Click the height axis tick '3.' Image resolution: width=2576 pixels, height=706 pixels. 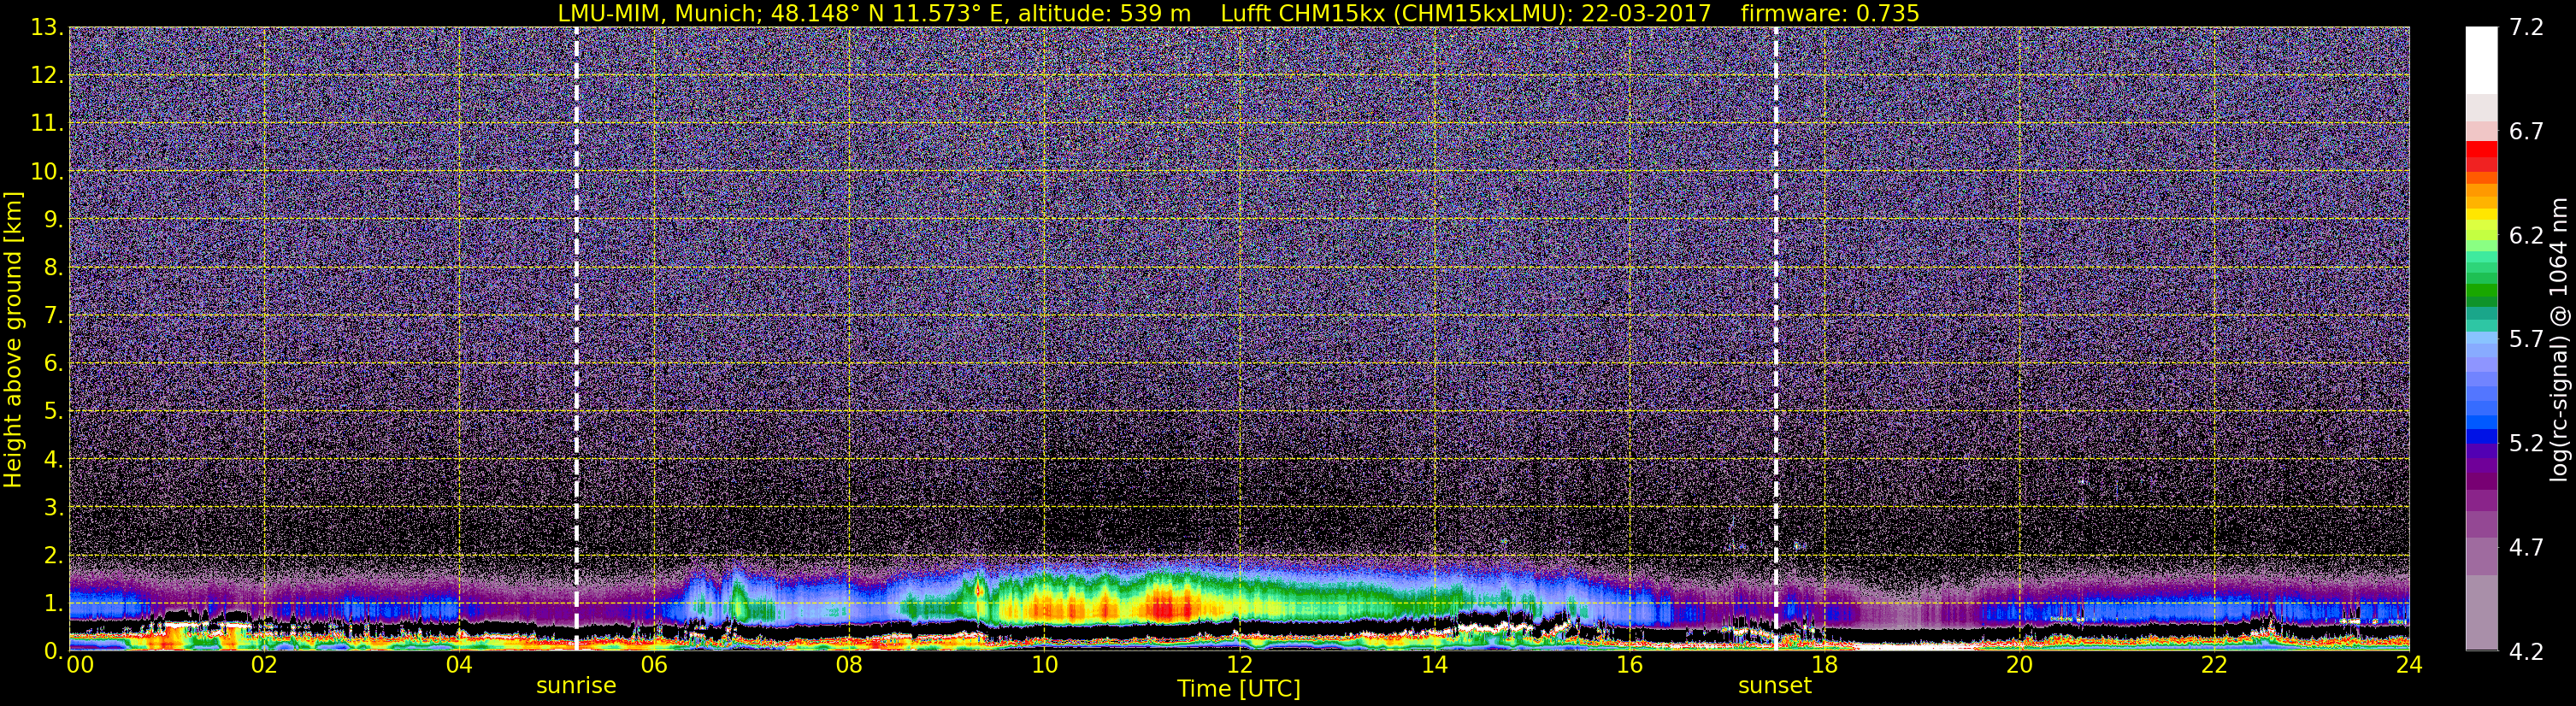point(54,507)
